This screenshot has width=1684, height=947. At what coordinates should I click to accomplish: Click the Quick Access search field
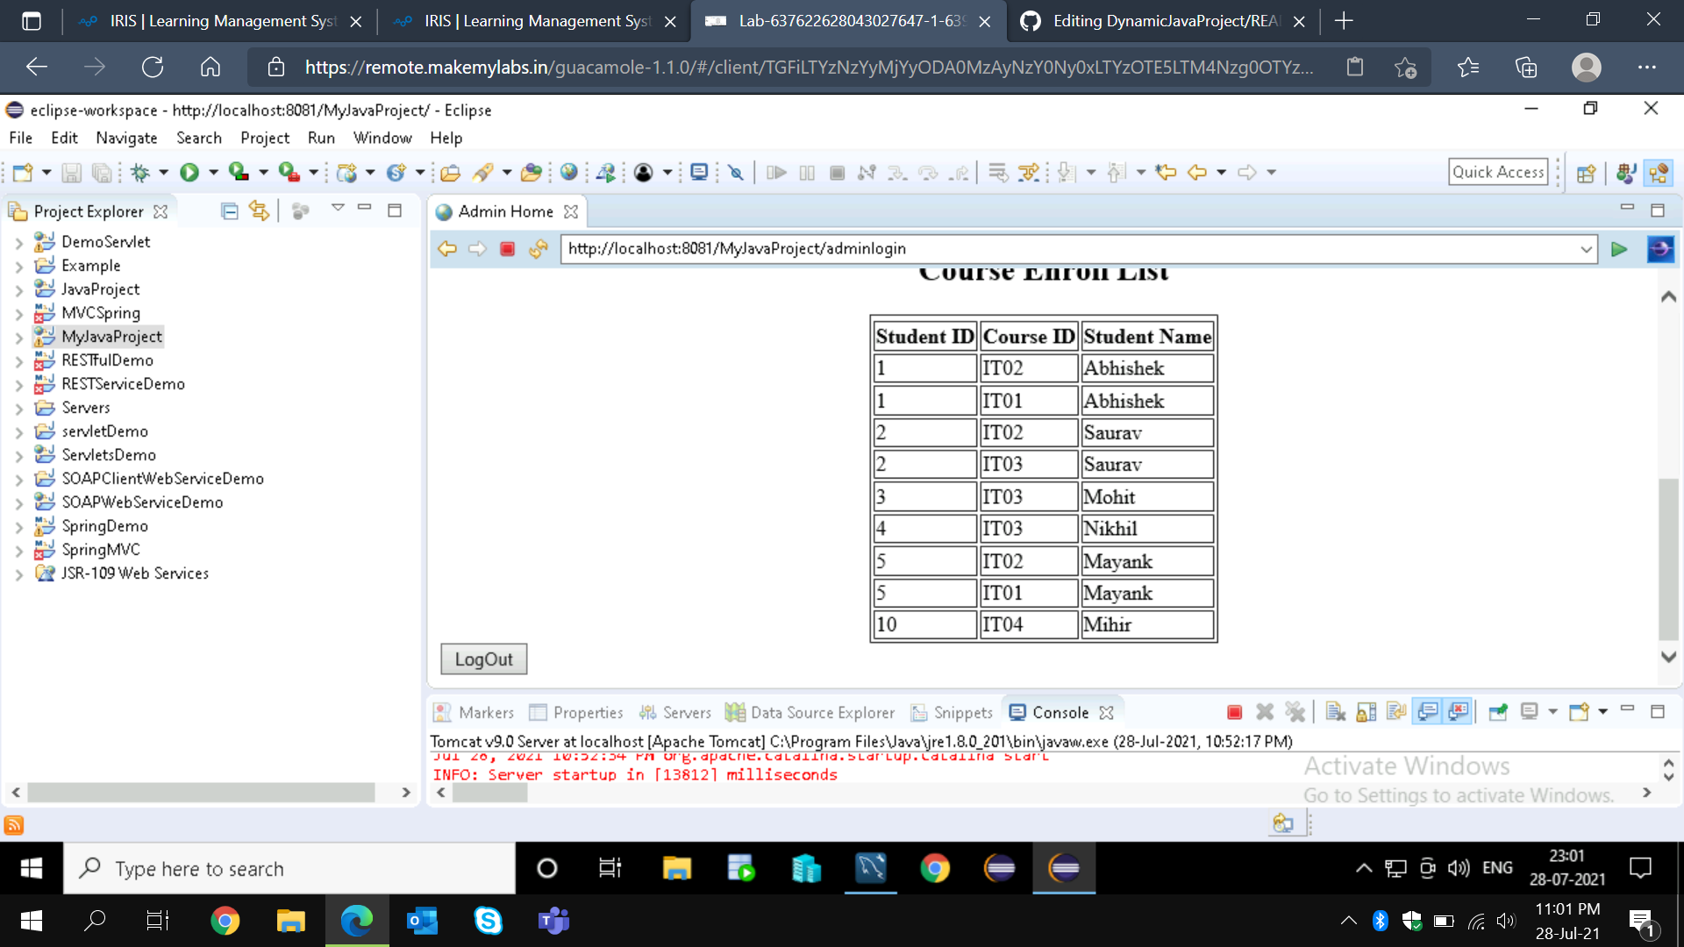1498,172
